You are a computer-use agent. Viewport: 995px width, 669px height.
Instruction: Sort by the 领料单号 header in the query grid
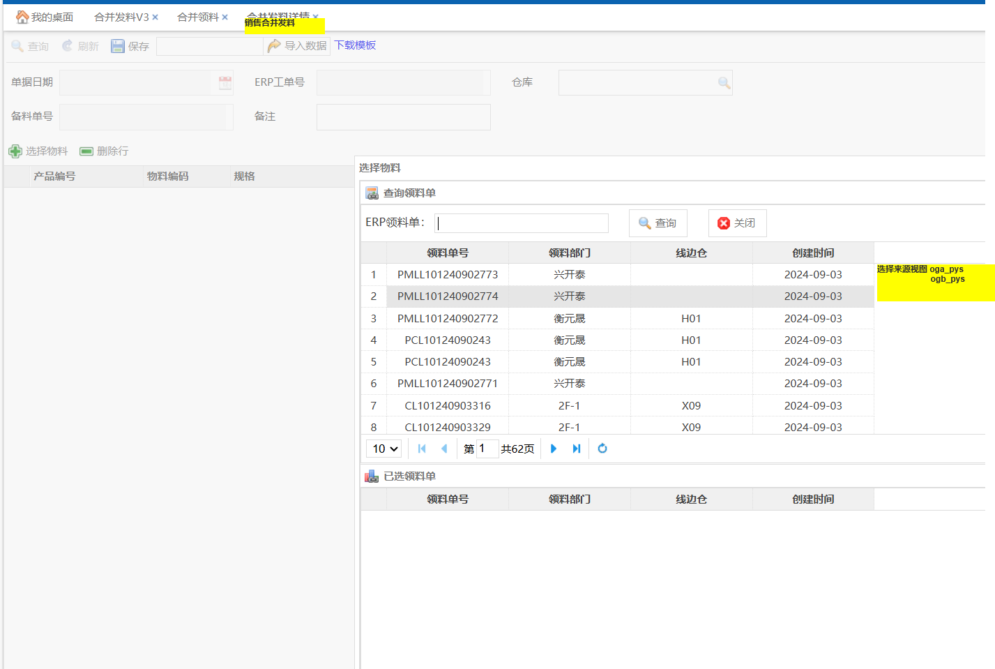[448, 253]
